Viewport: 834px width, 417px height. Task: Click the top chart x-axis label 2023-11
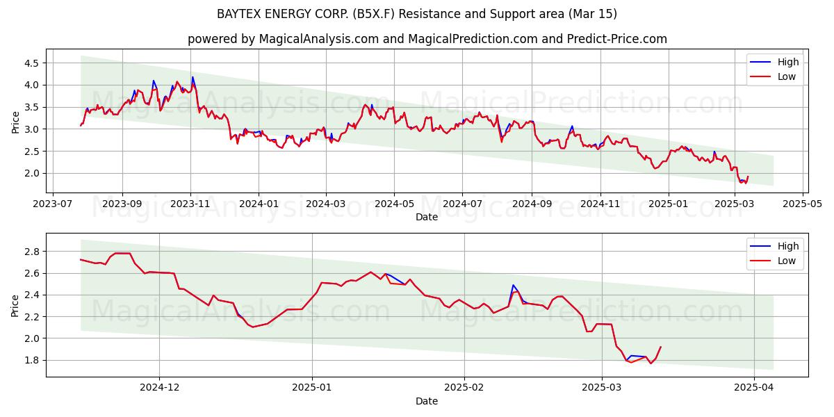click(190, 204)
